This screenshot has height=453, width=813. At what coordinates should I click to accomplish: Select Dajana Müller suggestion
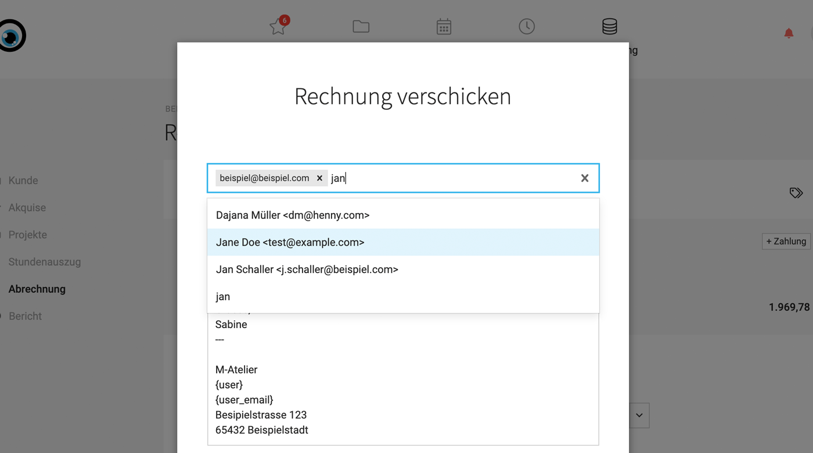[x=403, y=215]
